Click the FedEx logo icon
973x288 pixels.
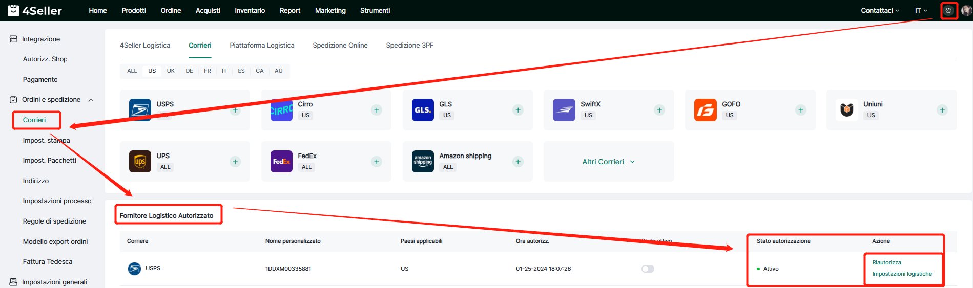tap(281, 162)
